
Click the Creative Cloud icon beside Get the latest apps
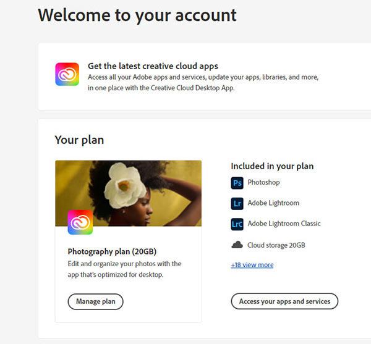tap(67, 74)
